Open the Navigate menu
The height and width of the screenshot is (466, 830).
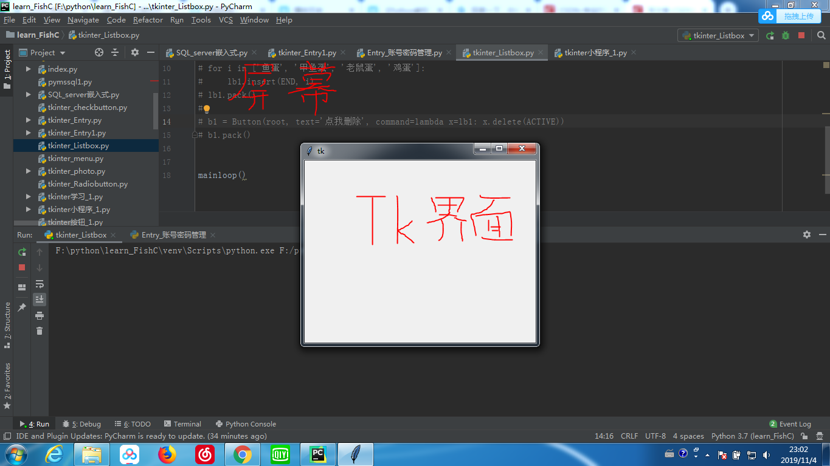pos(83,20)
